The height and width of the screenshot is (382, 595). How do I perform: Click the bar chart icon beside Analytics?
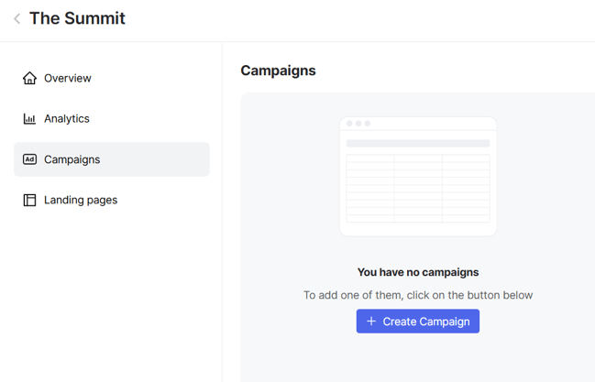click(x=29, y=119)
